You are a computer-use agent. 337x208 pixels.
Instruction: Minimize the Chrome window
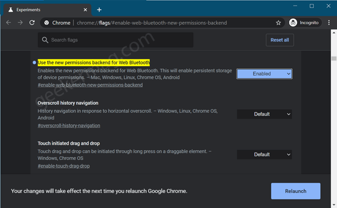(x=295, y=6)
